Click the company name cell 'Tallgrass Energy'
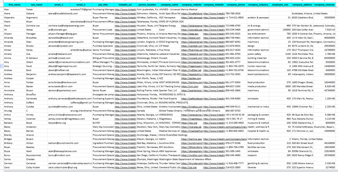The image size is (338, 172). pos(169,26)
